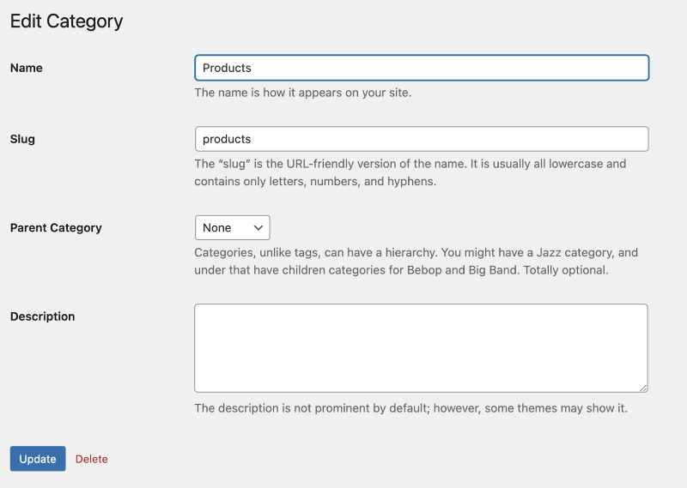
Task: Click the red Delete link
Action: [92, 459]
